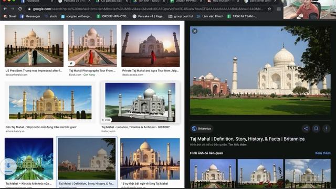Click 'deccanherald.com' source text

pos(16,75)
